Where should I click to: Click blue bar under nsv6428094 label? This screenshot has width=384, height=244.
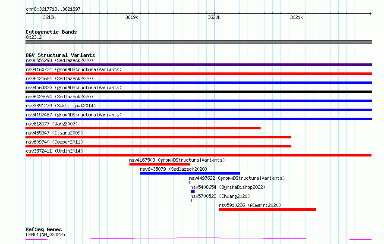(198, 101)
